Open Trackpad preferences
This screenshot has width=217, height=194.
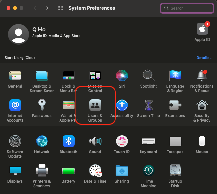tap(175, 141)
